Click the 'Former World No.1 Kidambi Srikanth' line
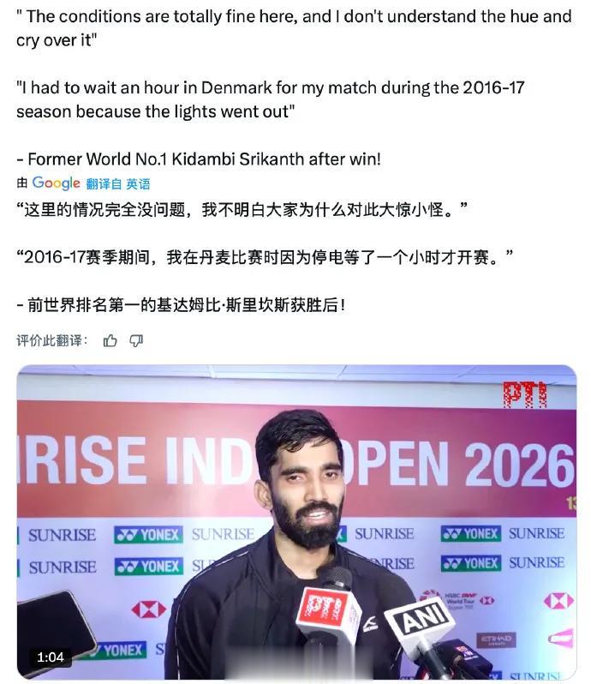Viewport: 591px width, 684px height. click(199, 159)
